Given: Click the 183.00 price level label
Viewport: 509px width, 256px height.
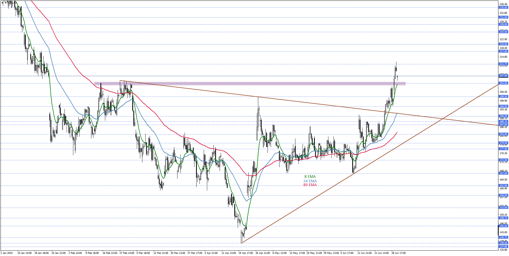Looking at the screenshot, I should coord(503,134).
